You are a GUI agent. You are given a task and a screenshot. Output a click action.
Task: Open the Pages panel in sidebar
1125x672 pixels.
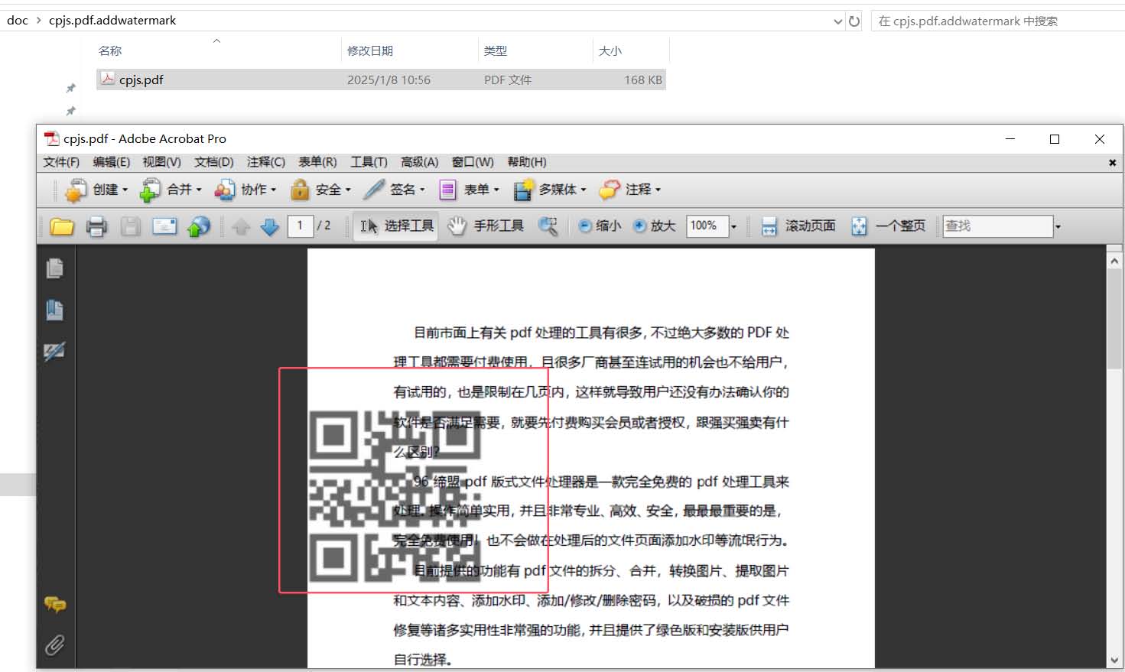tap(54, 268)
